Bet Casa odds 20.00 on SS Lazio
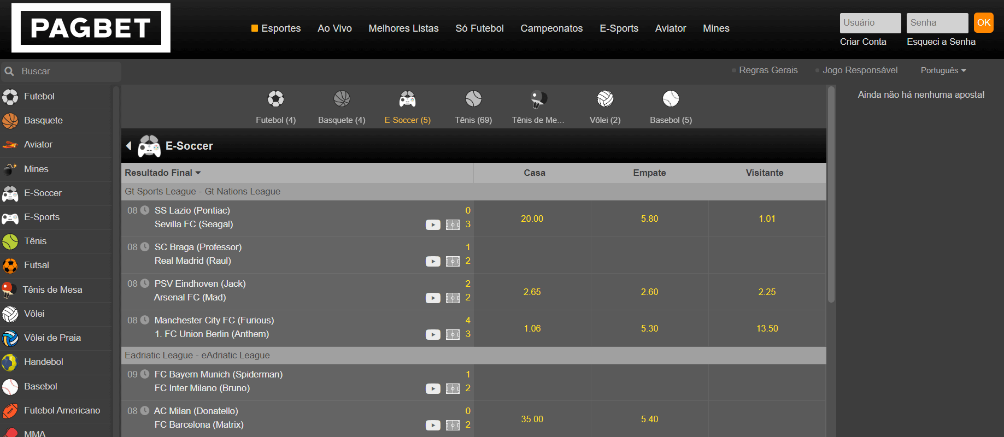 532,218
